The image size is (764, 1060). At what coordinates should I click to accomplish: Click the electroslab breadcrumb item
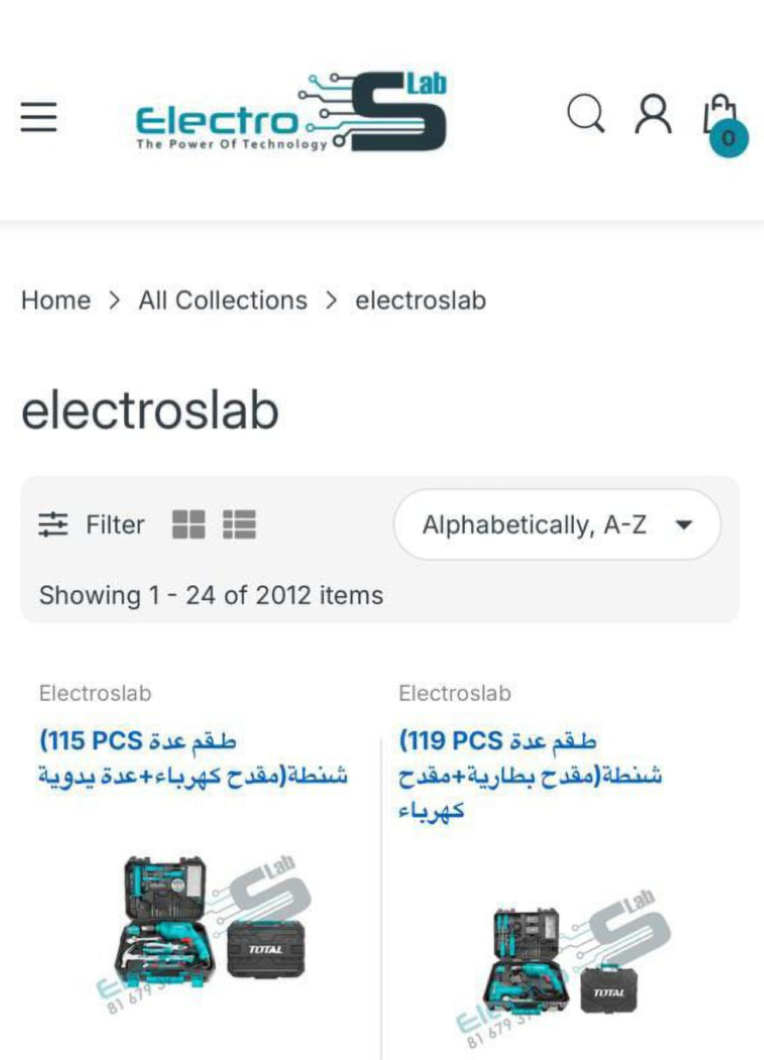click(420, 300)
